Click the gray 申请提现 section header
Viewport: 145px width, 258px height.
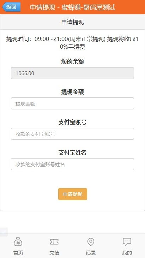[x=73, y=22]
